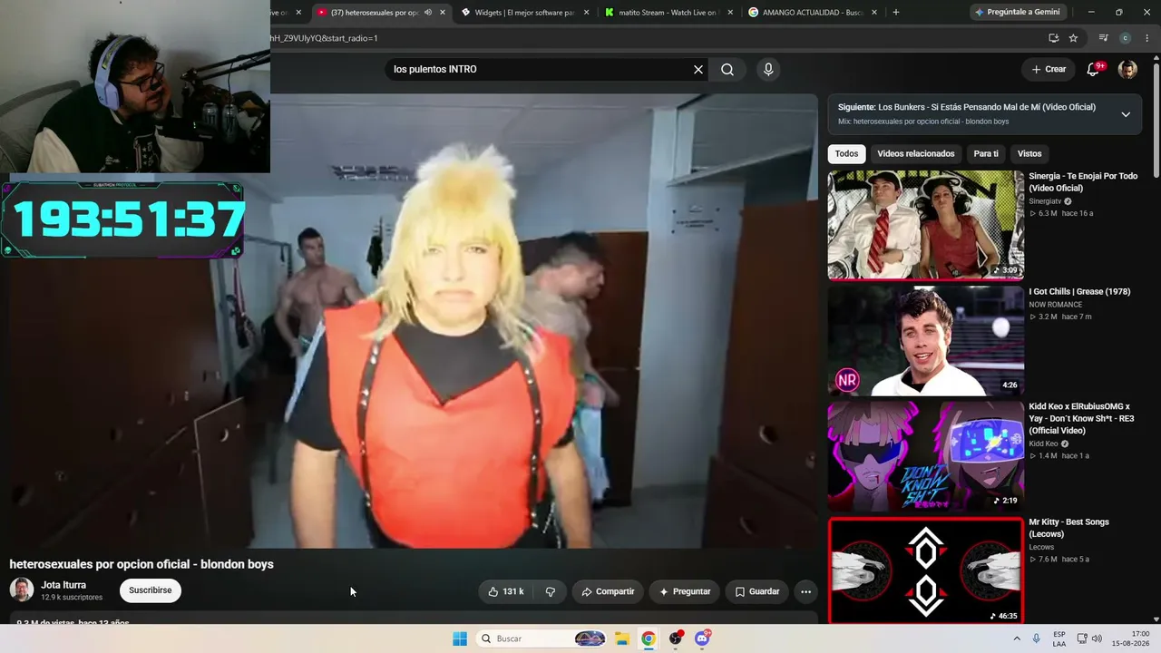Subscribe to Jota Iturra channel
The width and height of the screenshot is (1161, 653).
click(x=151, y=590)
